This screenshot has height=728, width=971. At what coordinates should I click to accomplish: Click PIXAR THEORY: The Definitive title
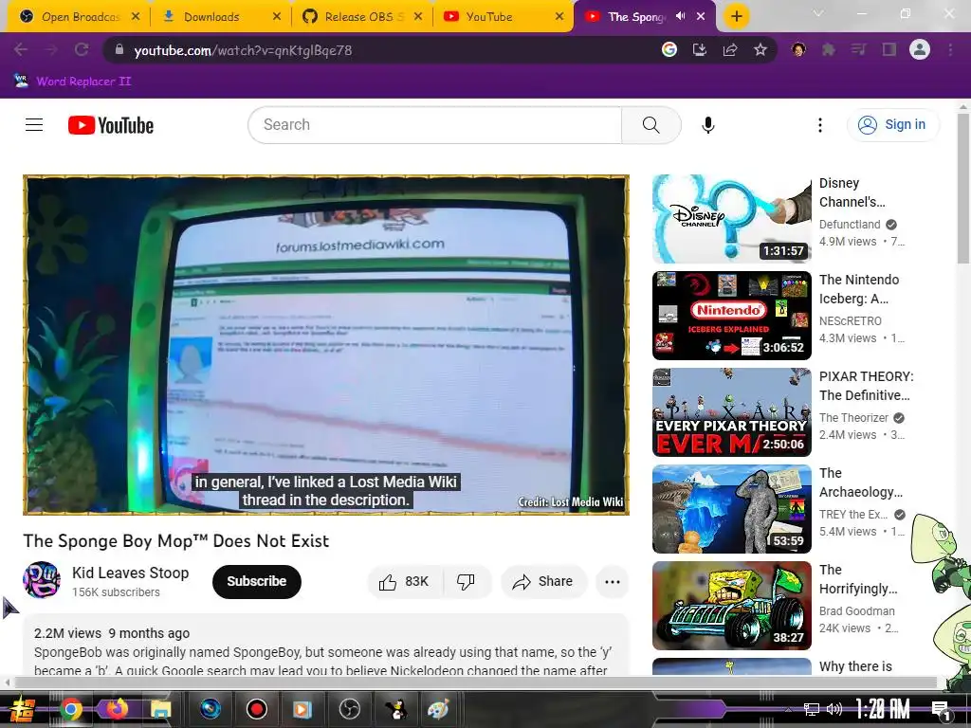(866, 386)
